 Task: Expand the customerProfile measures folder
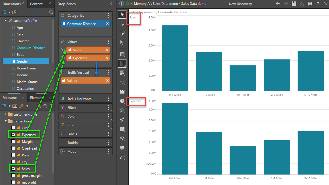(6, 114)
